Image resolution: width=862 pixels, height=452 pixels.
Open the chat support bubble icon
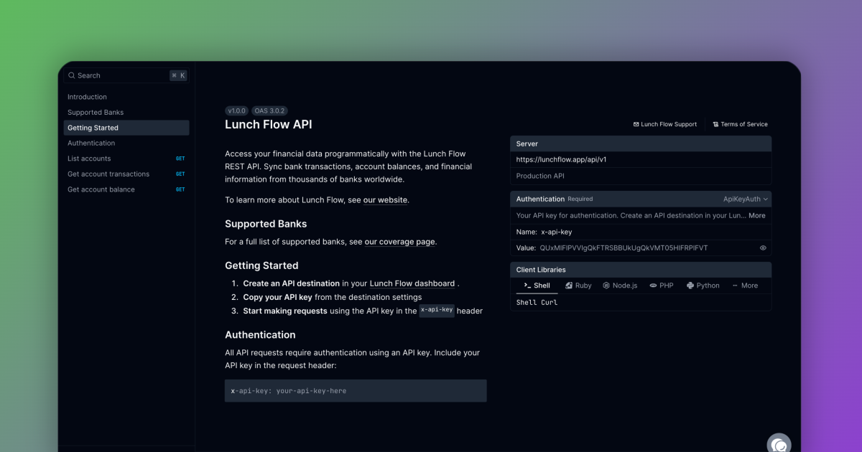[779, 444]
